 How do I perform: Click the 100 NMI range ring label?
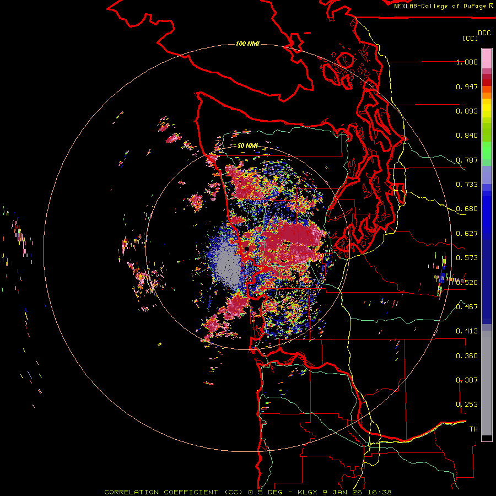[x=247, y=44]
